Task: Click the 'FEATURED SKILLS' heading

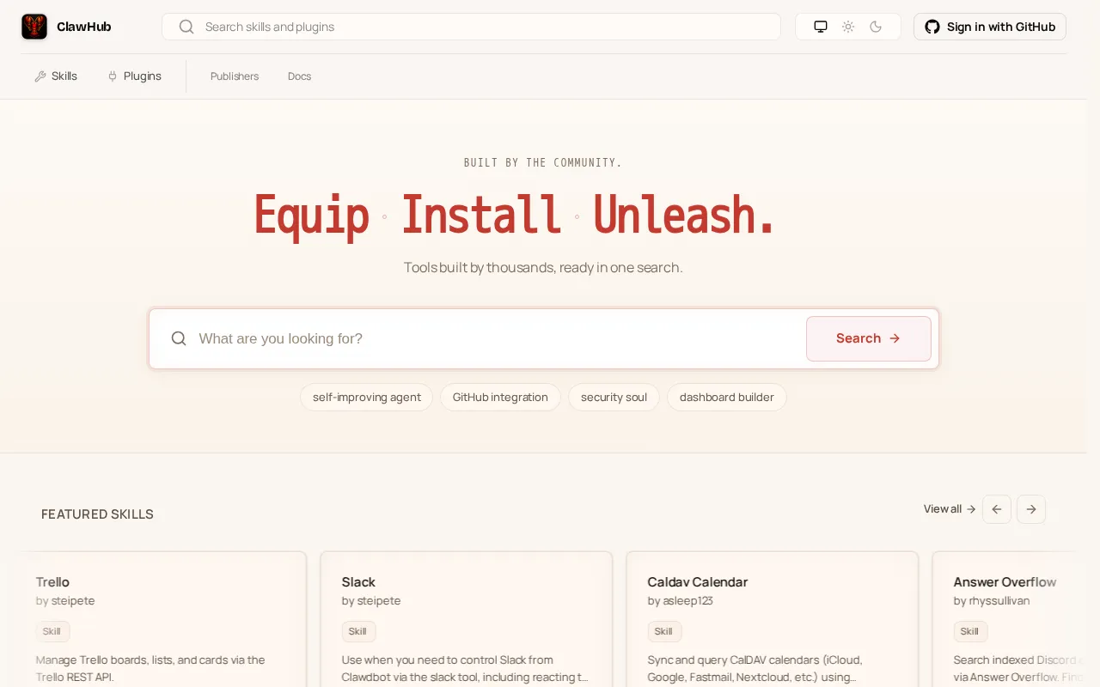Action: (97, 514)
